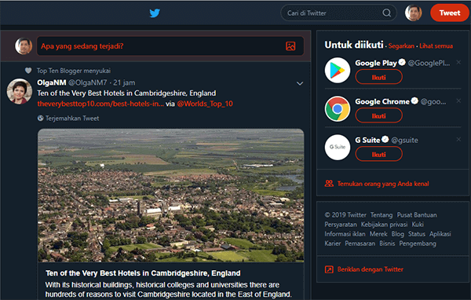Follow Google Play with Ikuti button
This screenshot has height=300, width=471.
(x=379, y=77)
